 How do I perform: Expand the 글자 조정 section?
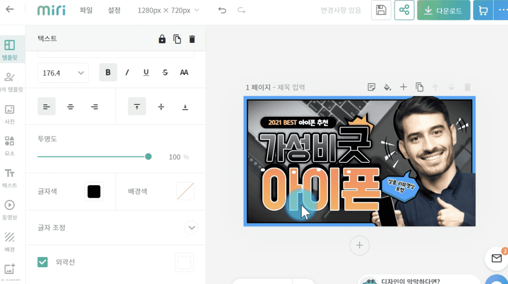(191, 227)
